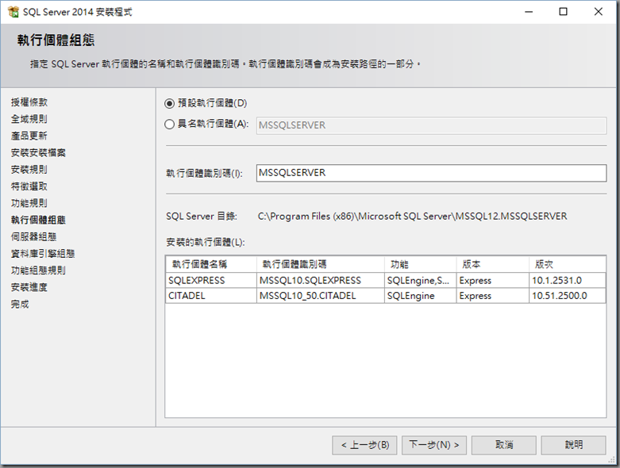Click Express edition cell in SQLEXPRESS row

493,281
